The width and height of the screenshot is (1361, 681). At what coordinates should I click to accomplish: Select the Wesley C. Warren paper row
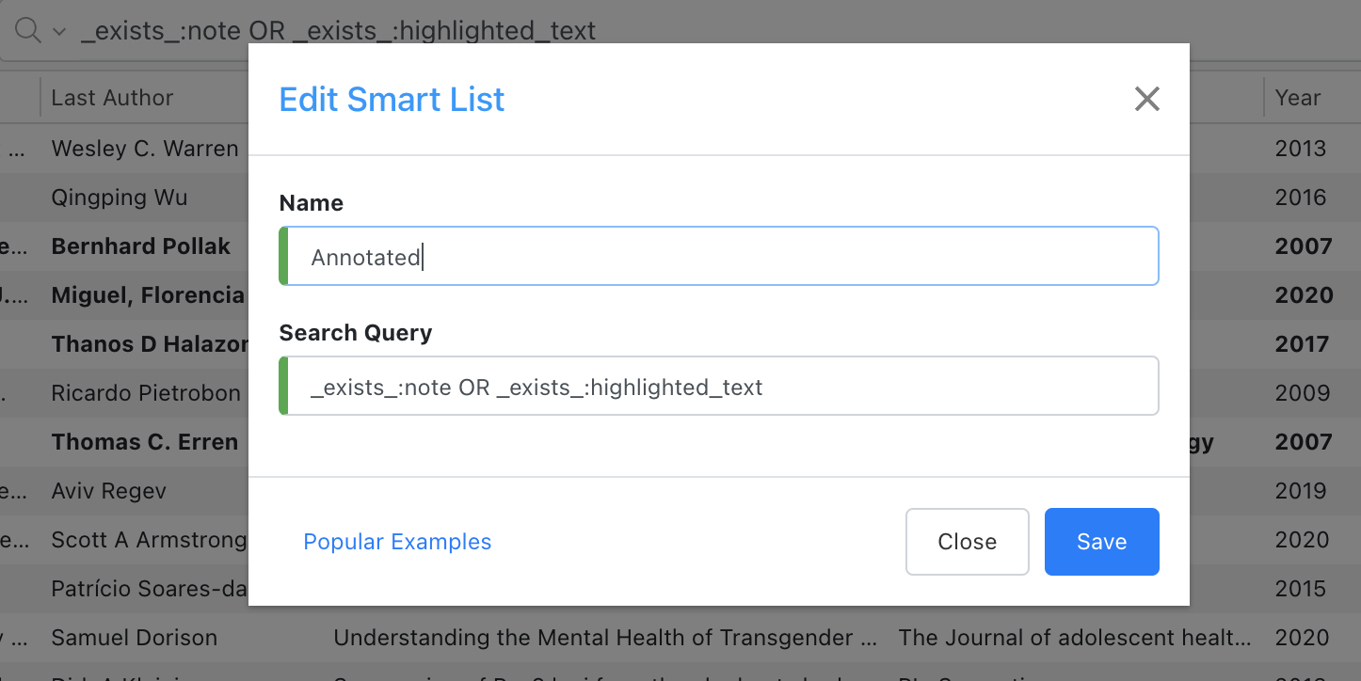tap(144, 148)
